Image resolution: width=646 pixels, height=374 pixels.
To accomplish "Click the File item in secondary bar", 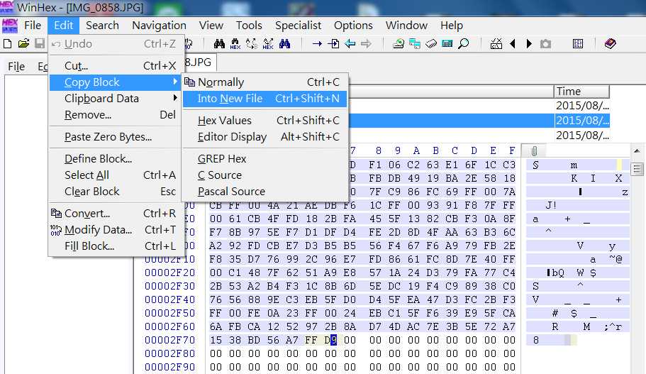I will (x=16, y=67).
